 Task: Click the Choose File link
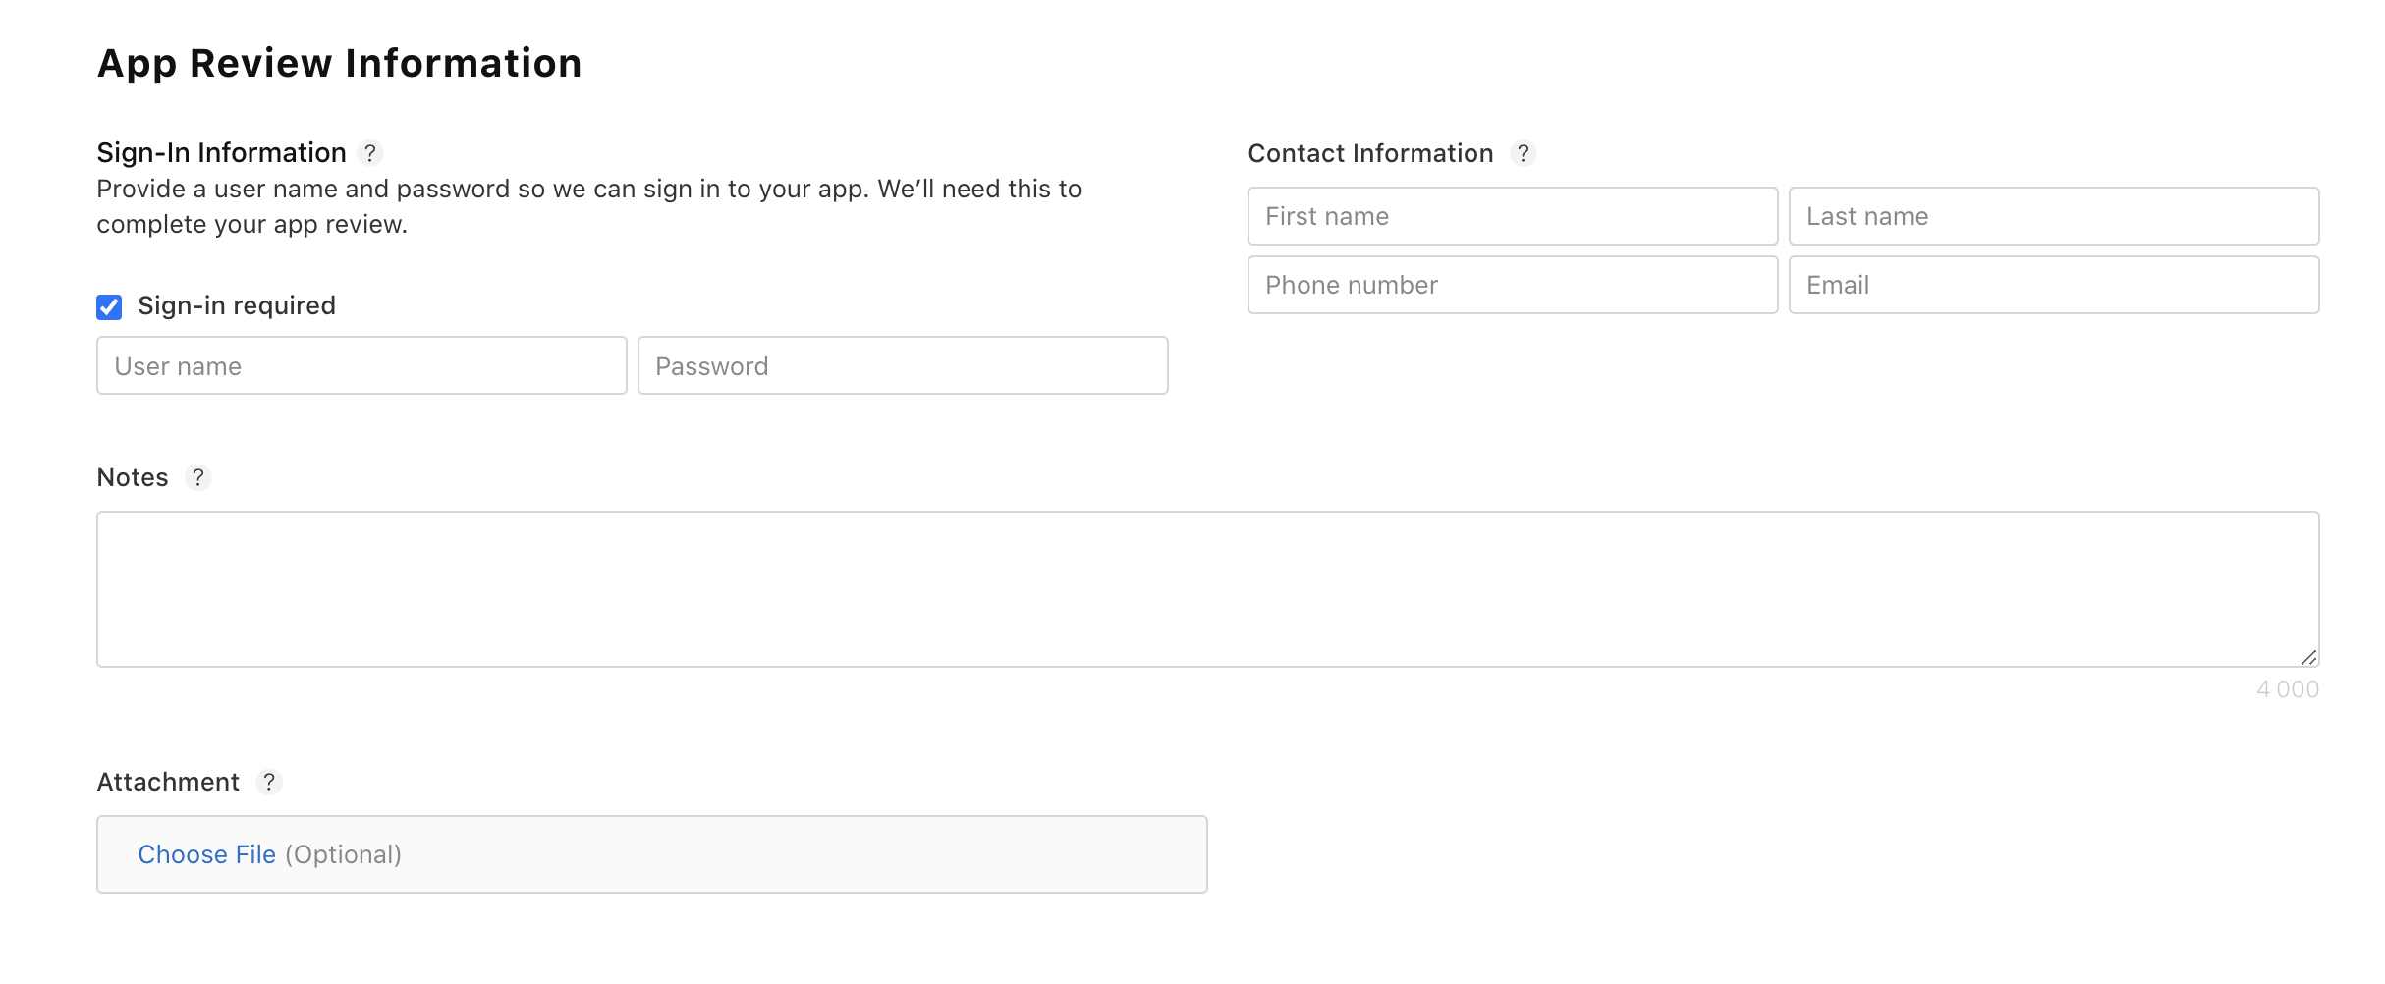206,854
